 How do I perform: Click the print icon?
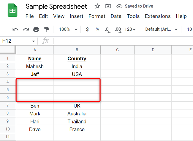point(36,29)
